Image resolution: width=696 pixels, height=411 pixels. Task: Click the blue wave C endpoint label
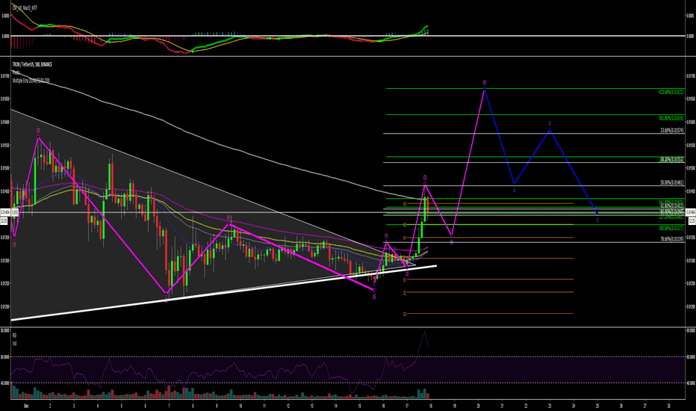[597, 220]
